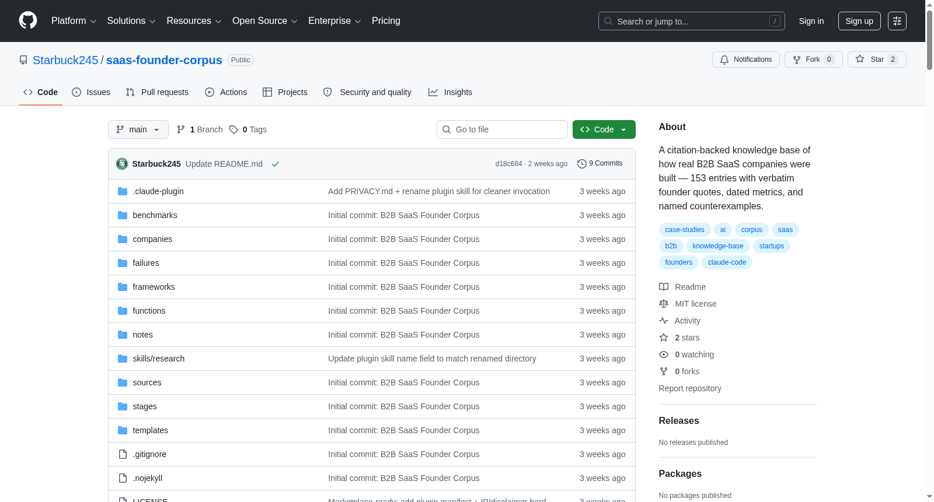Click the Sign up button

[859, 21]
